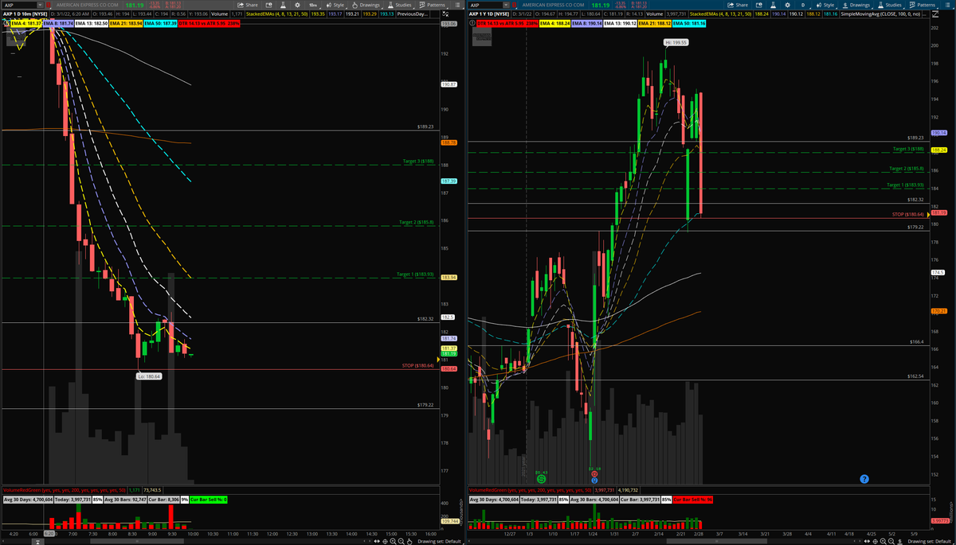Image resolution: width=956 pixels, height=545 pixels.
Task: Click Target 3 ($188) line label on left chart
Action: [x=417, y=162]
